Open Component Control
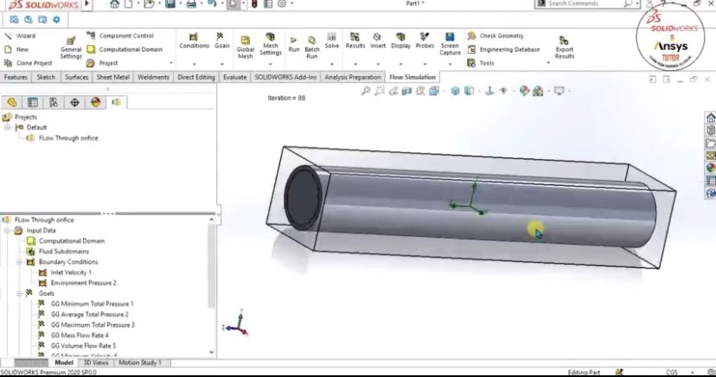This screenshot has height=377, width=716. 120,35
